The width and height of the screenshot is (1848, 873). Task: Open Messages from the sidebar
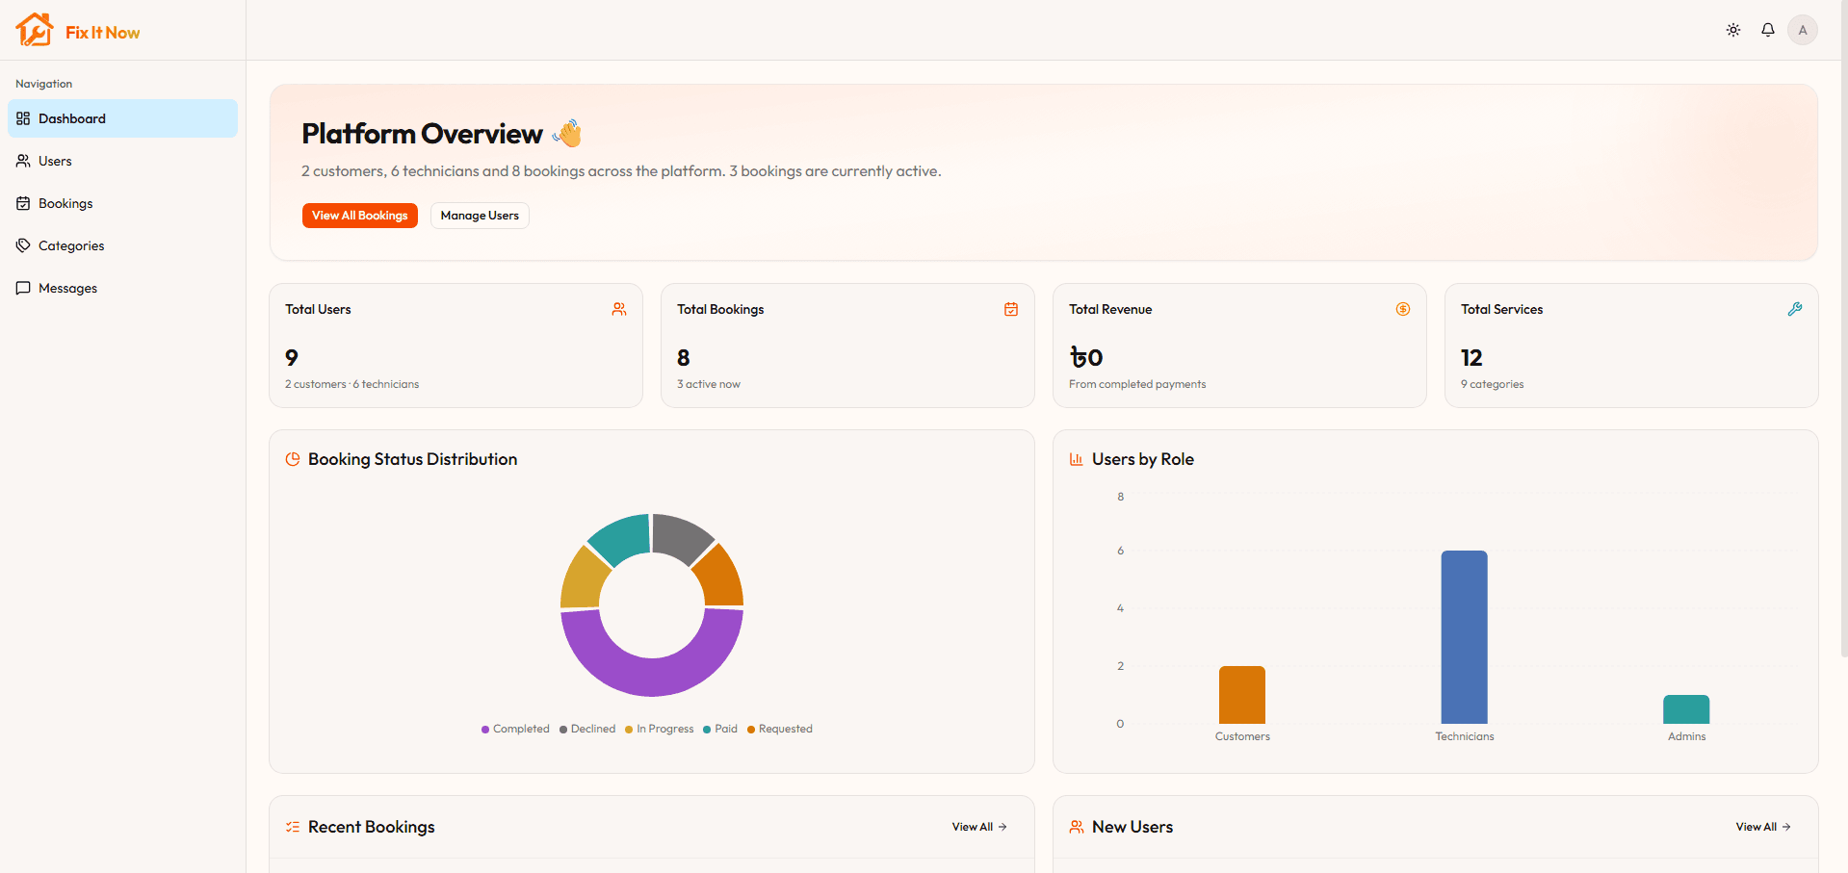[x=122, y=288]
